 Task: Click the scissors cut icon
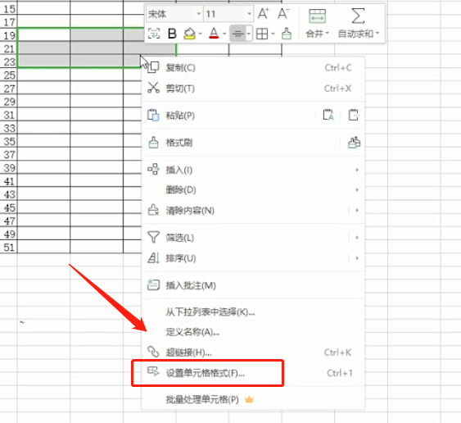coord(153,88)
